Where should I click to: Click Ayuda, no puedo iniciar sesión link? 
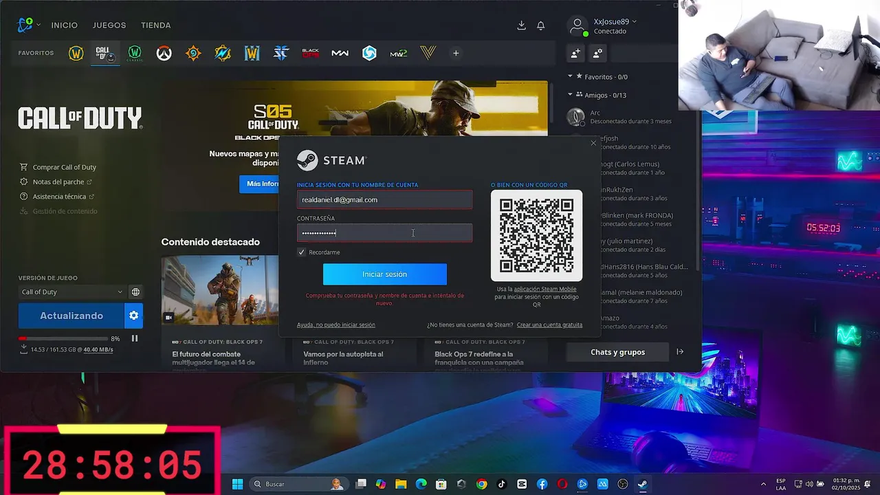click(x=336, y=324)
